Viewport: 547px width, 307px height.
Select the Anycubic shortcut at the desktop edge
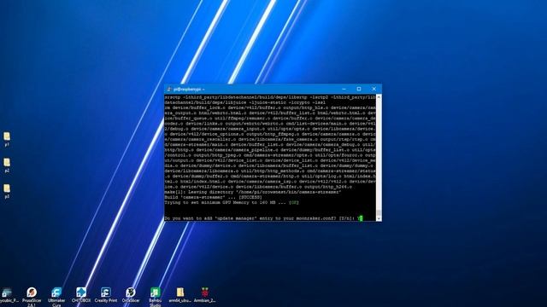coord(8,295)
